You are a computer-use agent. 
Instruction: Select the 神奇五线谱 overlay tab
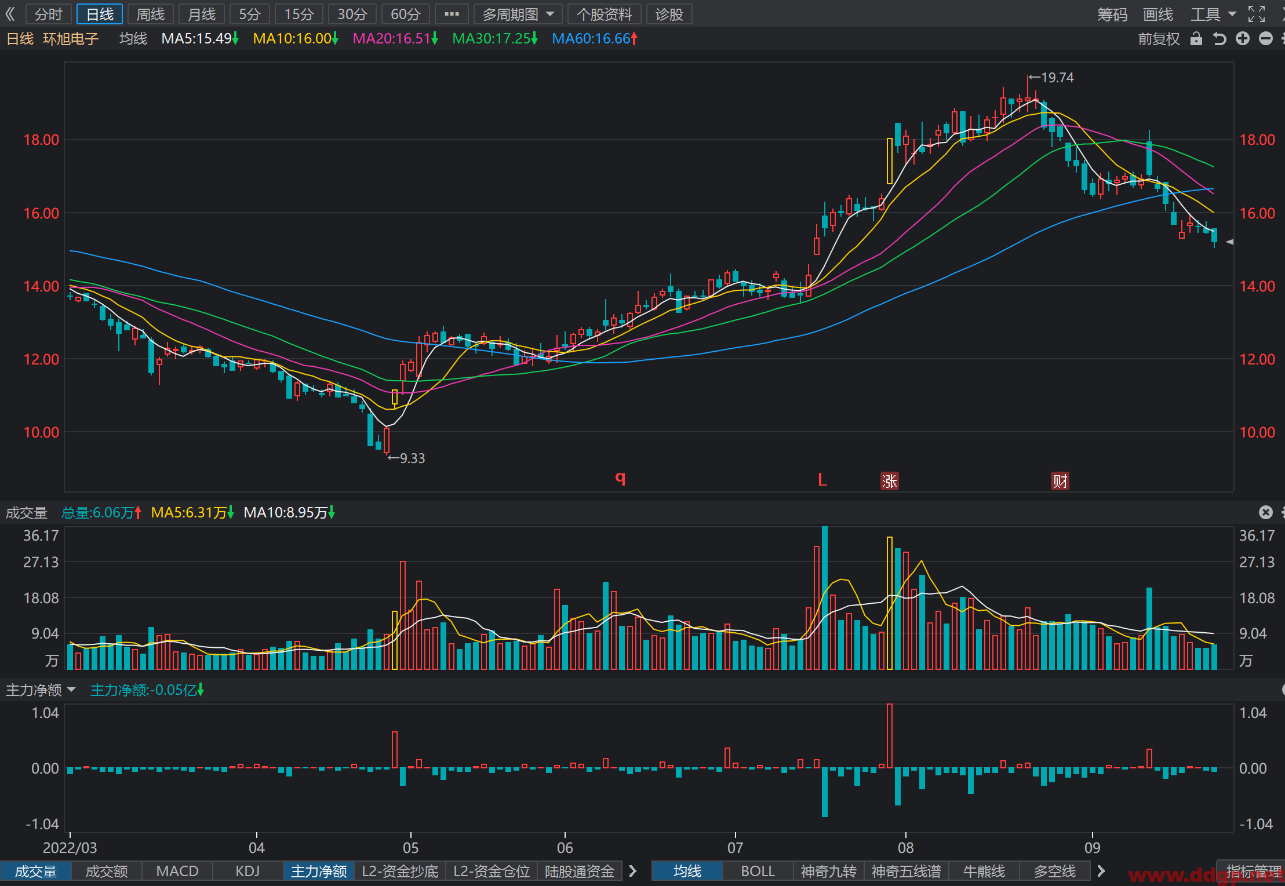907,872
